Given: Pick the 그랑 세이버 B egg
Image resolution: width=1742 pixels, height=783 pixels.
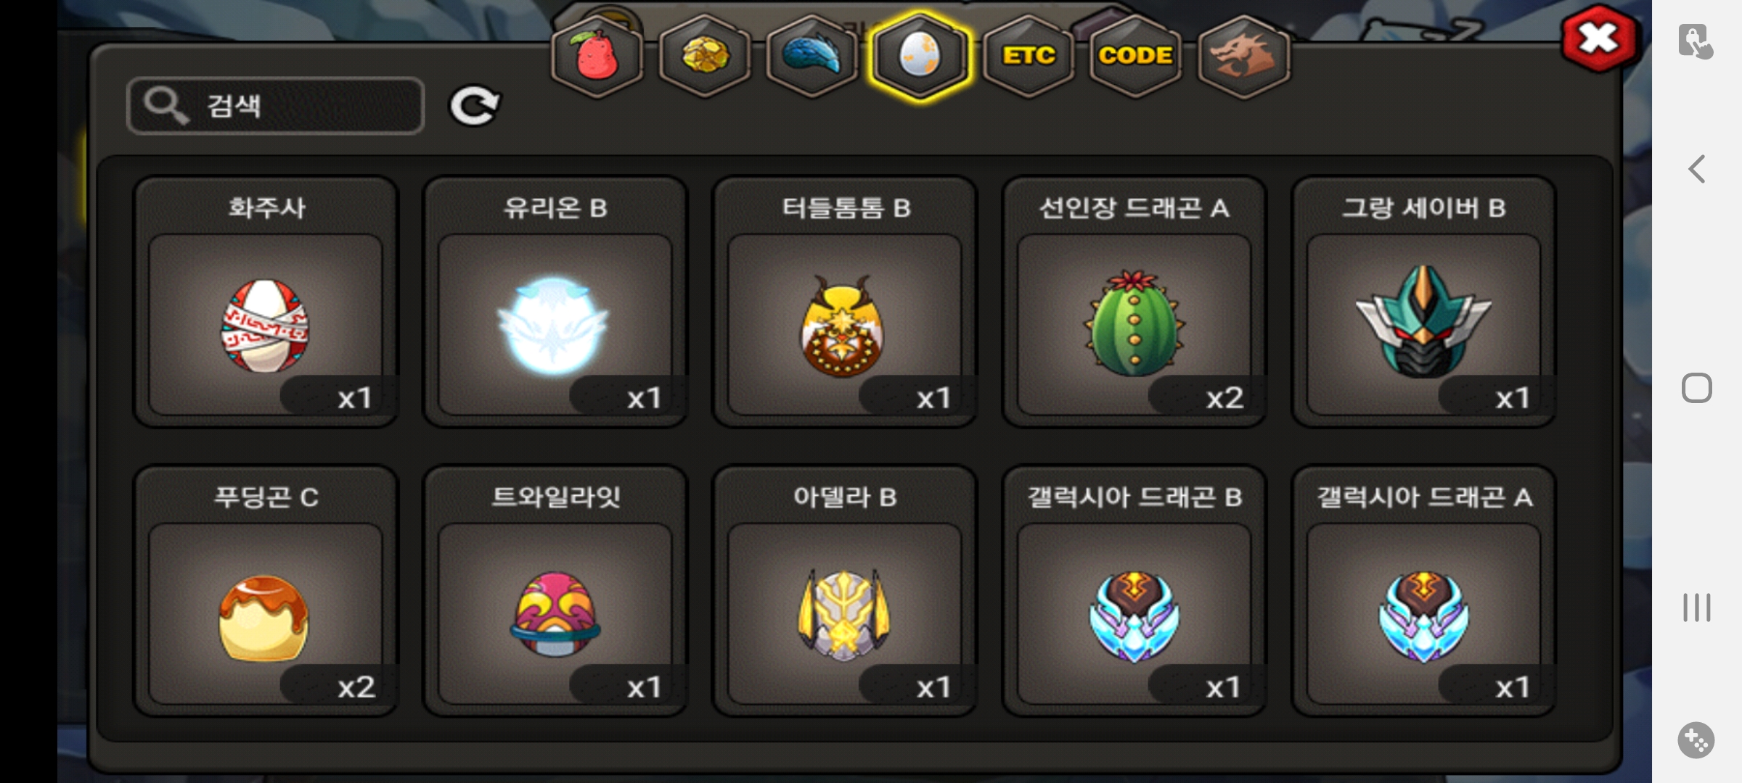Looking at the screenshot, I should coord(1424,302).
